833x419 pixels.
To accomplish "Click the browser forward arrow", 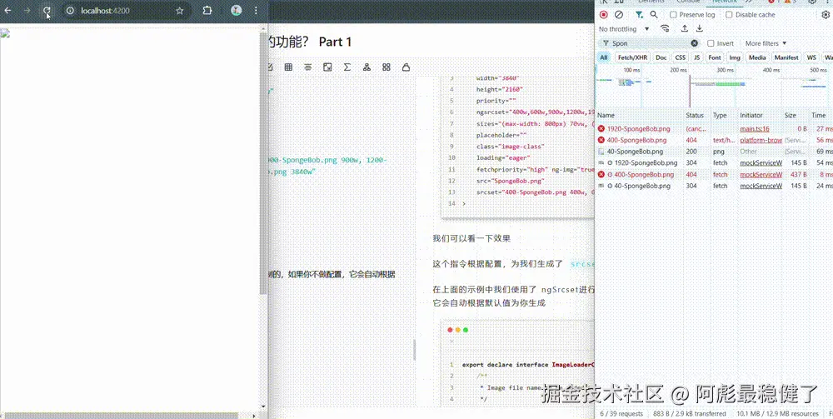I will pyautogui.click(x=27, y=11).
